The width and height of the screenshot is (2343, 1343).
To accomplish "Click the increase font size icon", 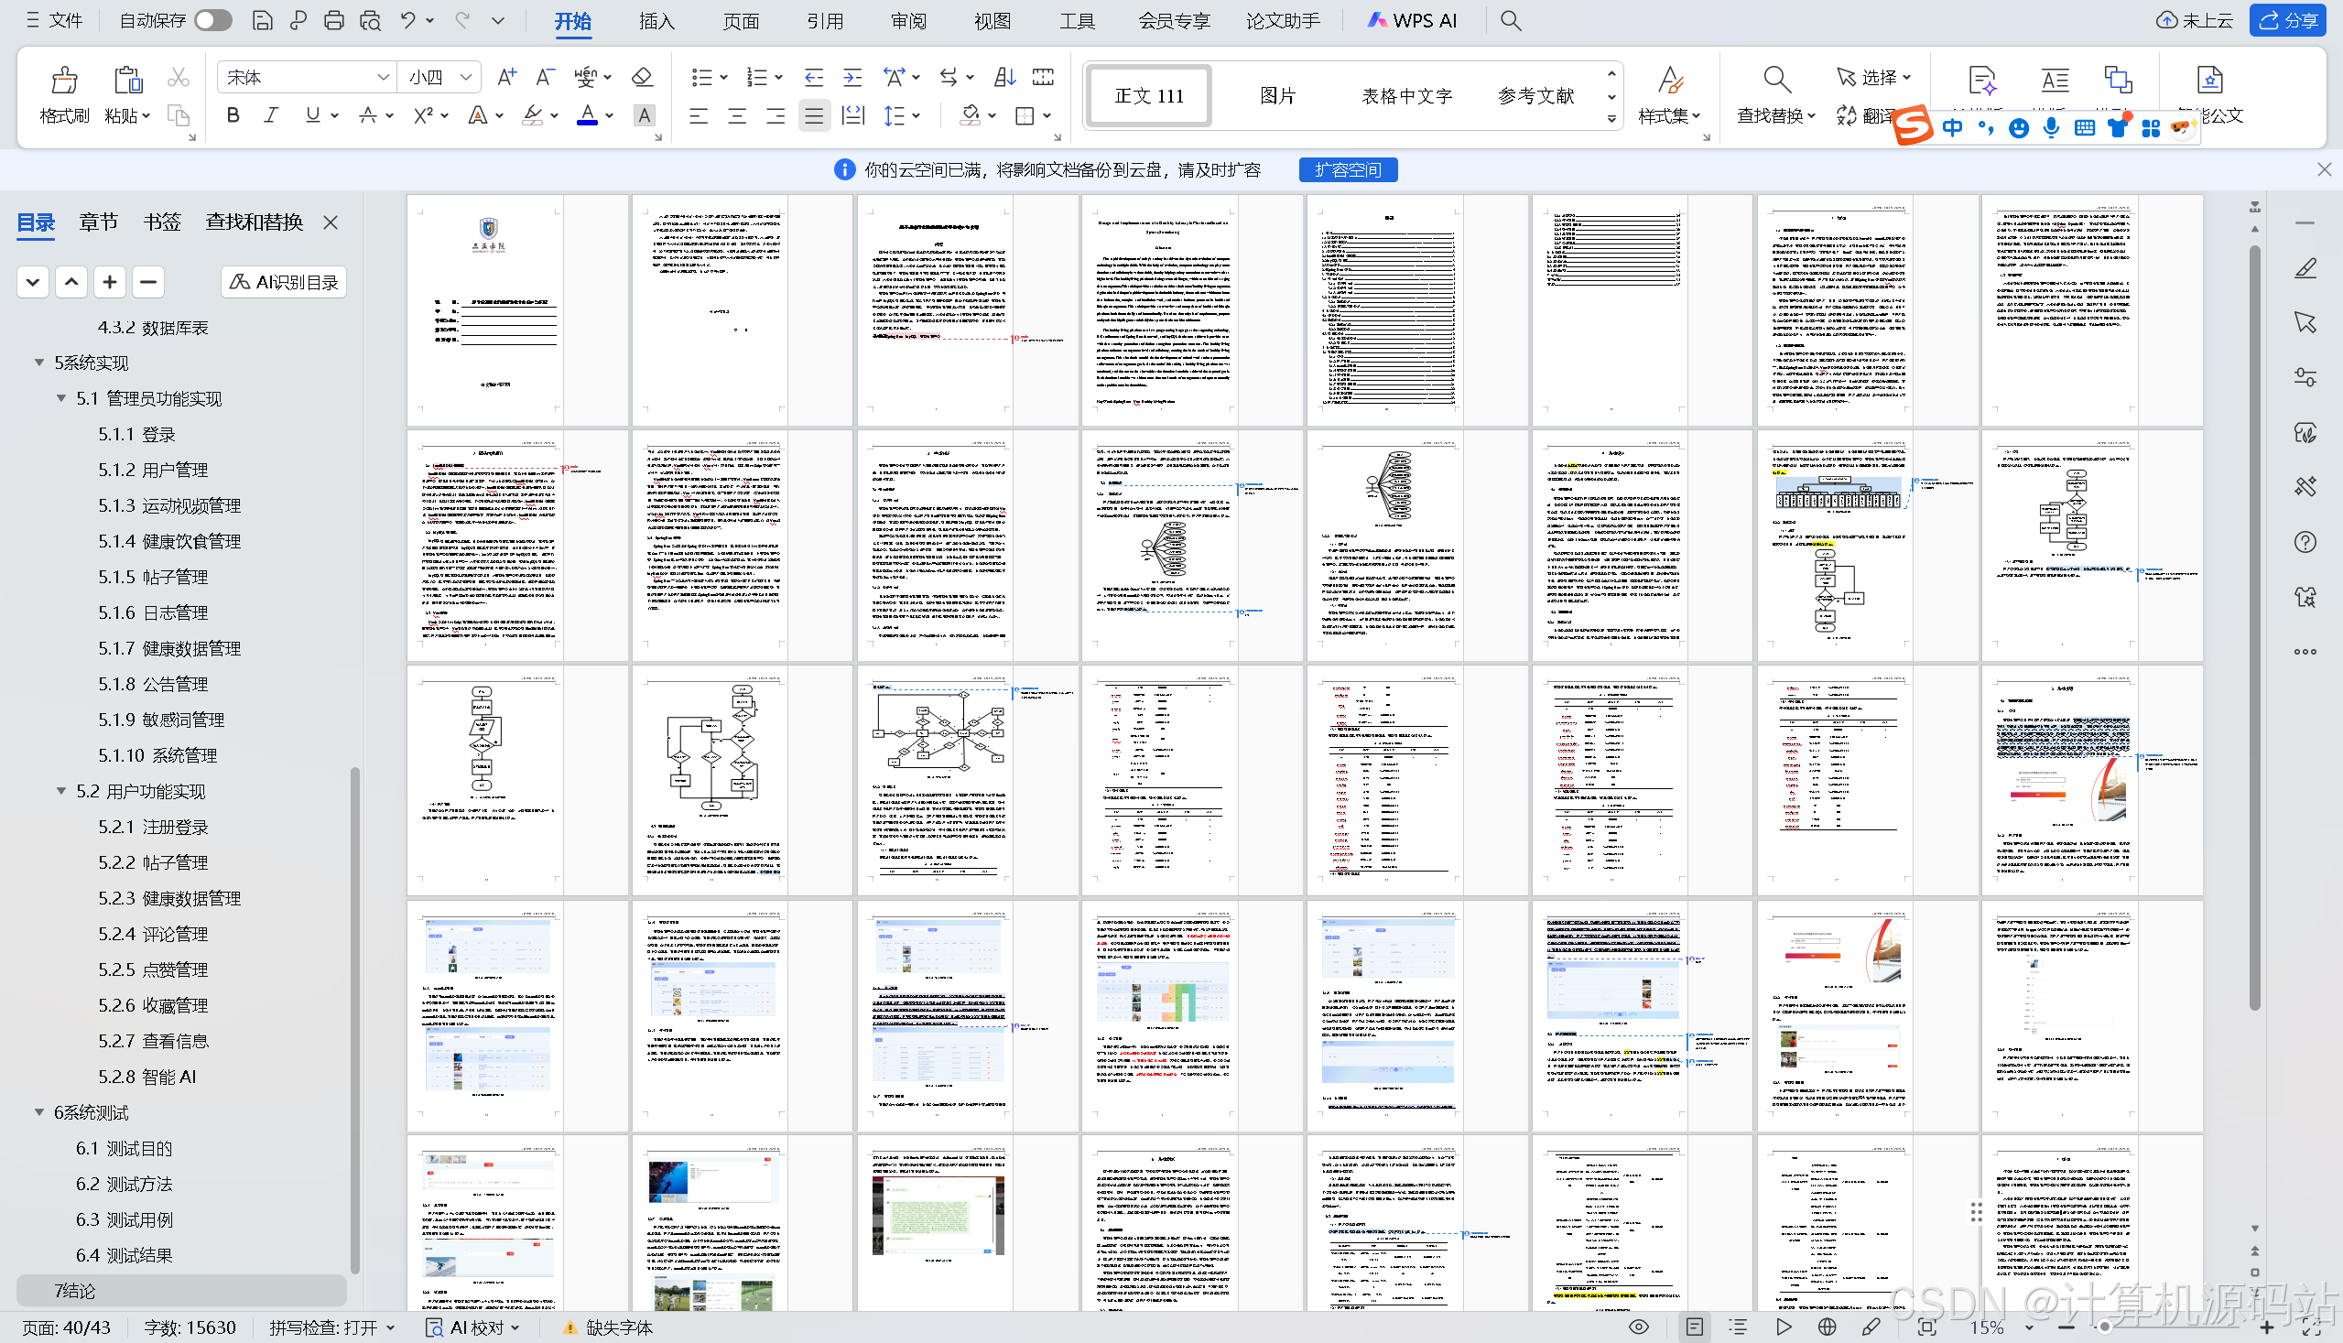I will [x=506, y=78].
